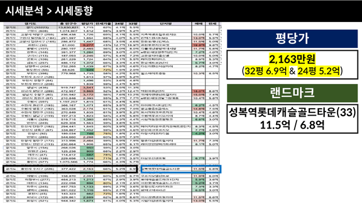Click the highlighted '32평 6.9억' text

tap(266, 71)
